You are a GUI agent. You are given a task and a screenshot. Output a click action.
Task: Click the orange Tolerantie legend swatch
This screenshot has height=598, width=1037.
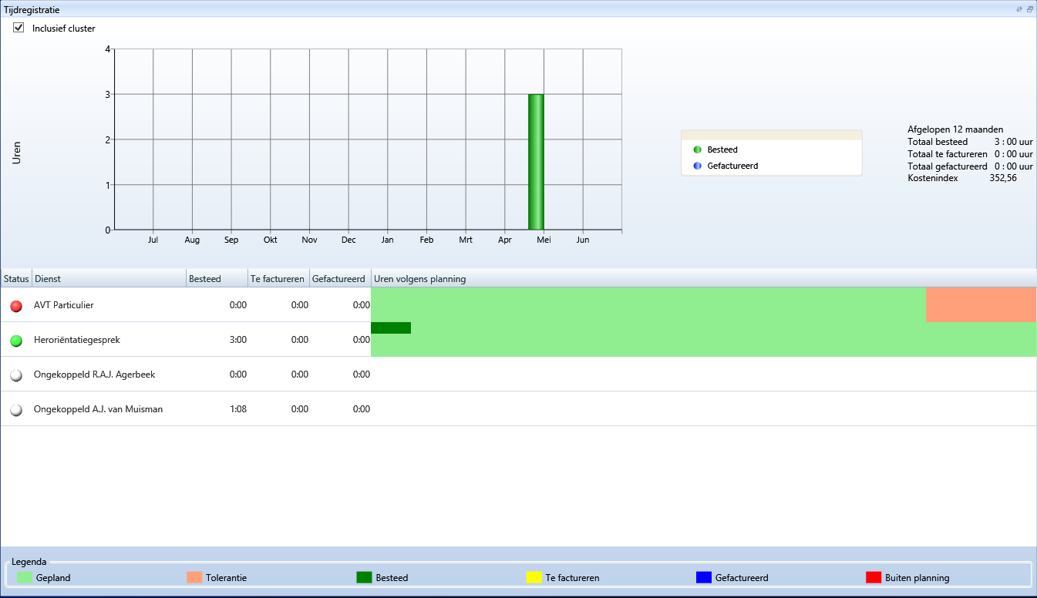tap(194, 577)
